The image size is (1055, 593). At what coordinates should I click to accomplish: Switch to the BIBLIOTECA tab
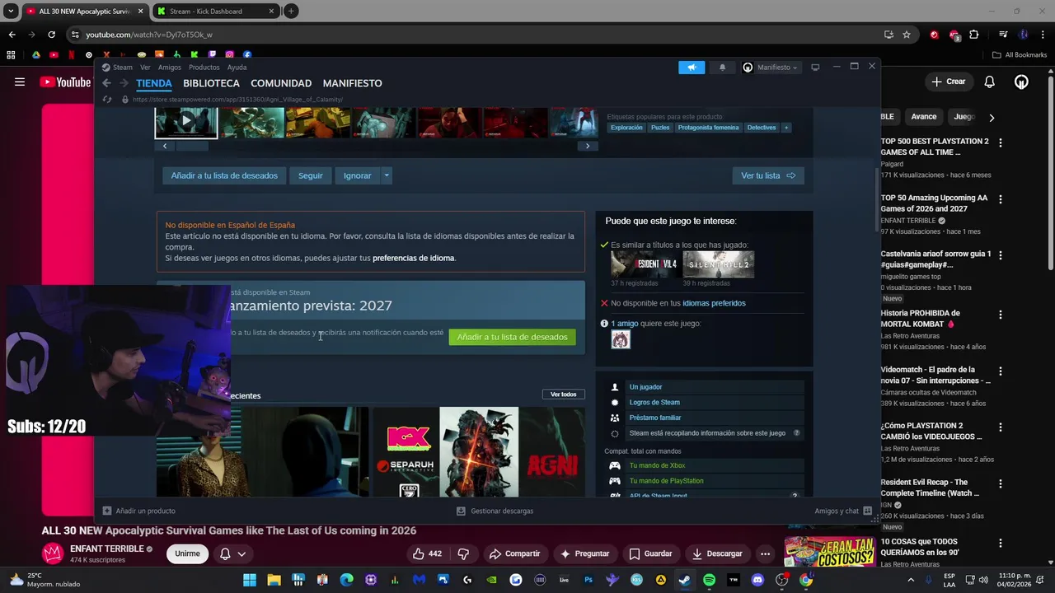click(211, 83)
